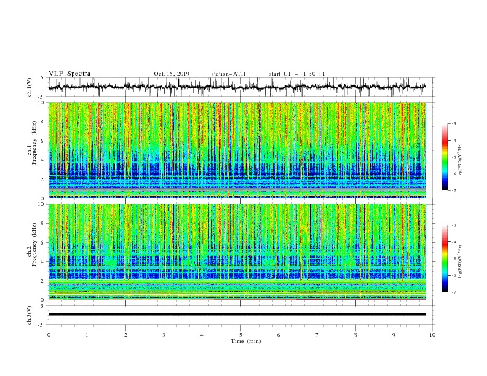Click the time axis tick label "1"
487x376 pixels.
[87, 335]
